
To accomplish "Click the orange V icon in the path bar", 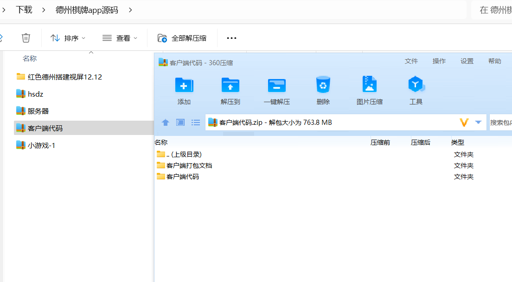I will (464, 123).
